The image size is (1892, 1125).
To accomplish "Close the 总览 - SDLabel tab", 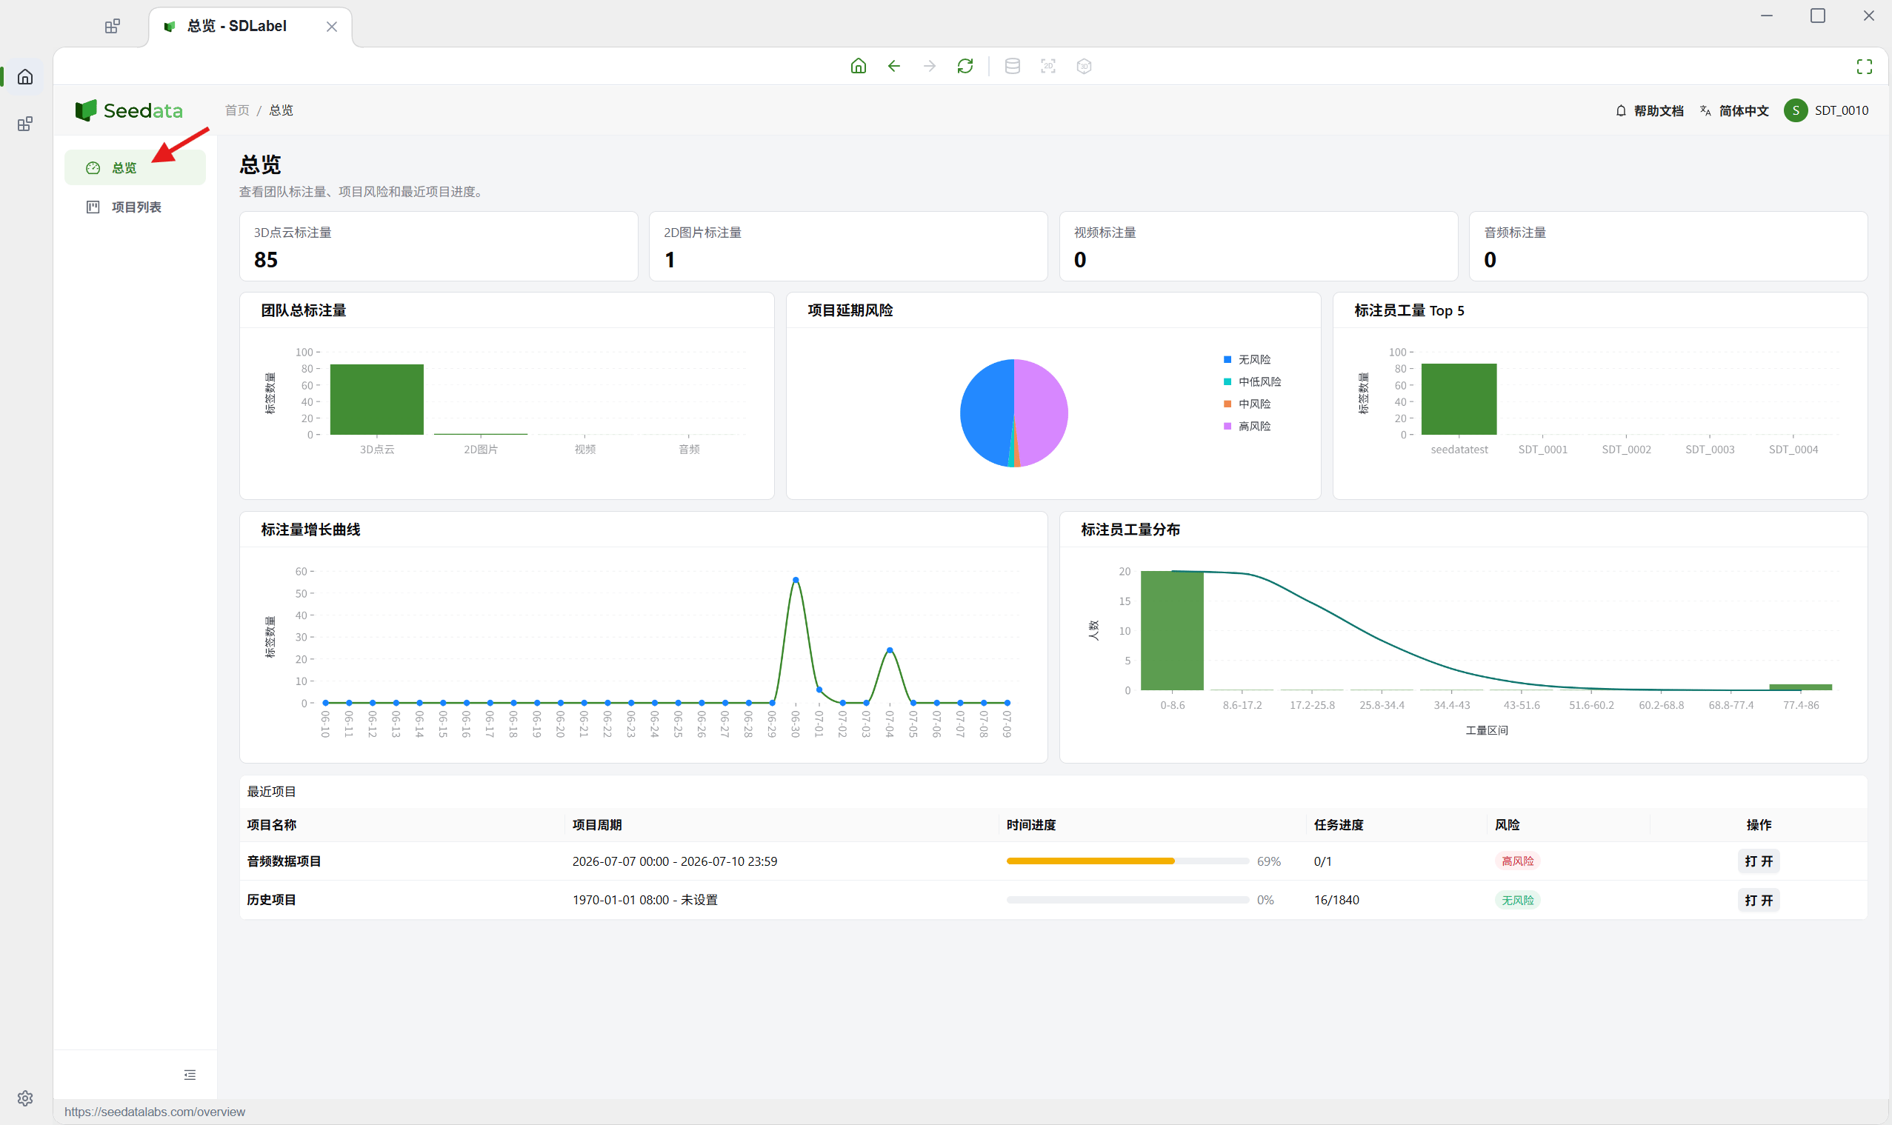I will click(x=331, y=27).
